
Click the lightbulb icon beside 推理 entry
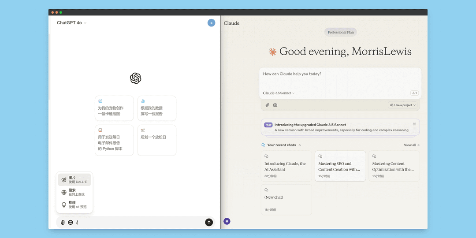click(x=64, y=205)
